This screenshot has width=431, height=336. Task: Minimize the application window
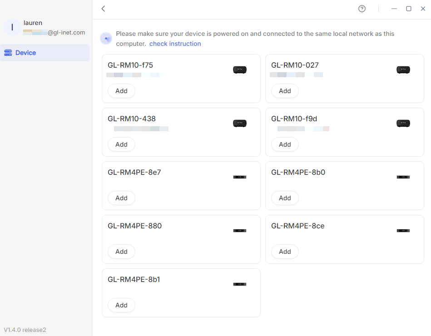click(x=394, y=9)
